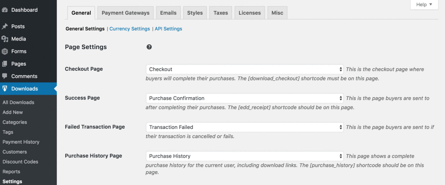Click the Forms sidebar icon
Image resolution: width=445 pixels, height=185 pixels.
click(5, 51)
